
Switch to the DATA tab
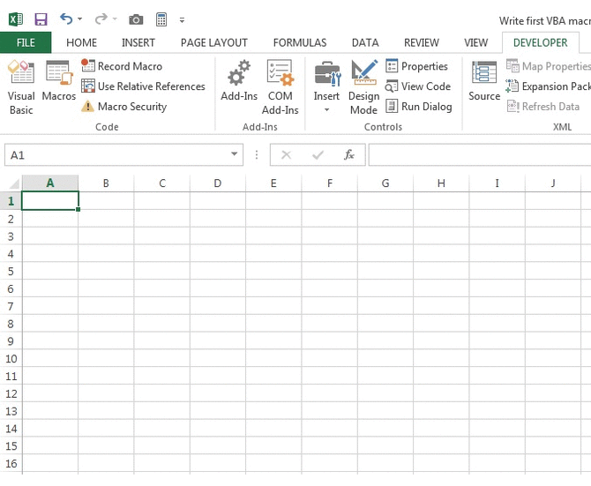pos(365,42)
